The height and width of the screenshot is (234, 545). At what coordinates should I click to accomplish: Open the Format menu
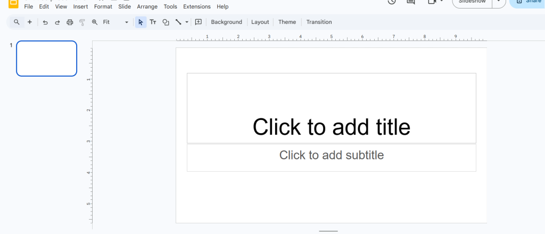(103, 6)
